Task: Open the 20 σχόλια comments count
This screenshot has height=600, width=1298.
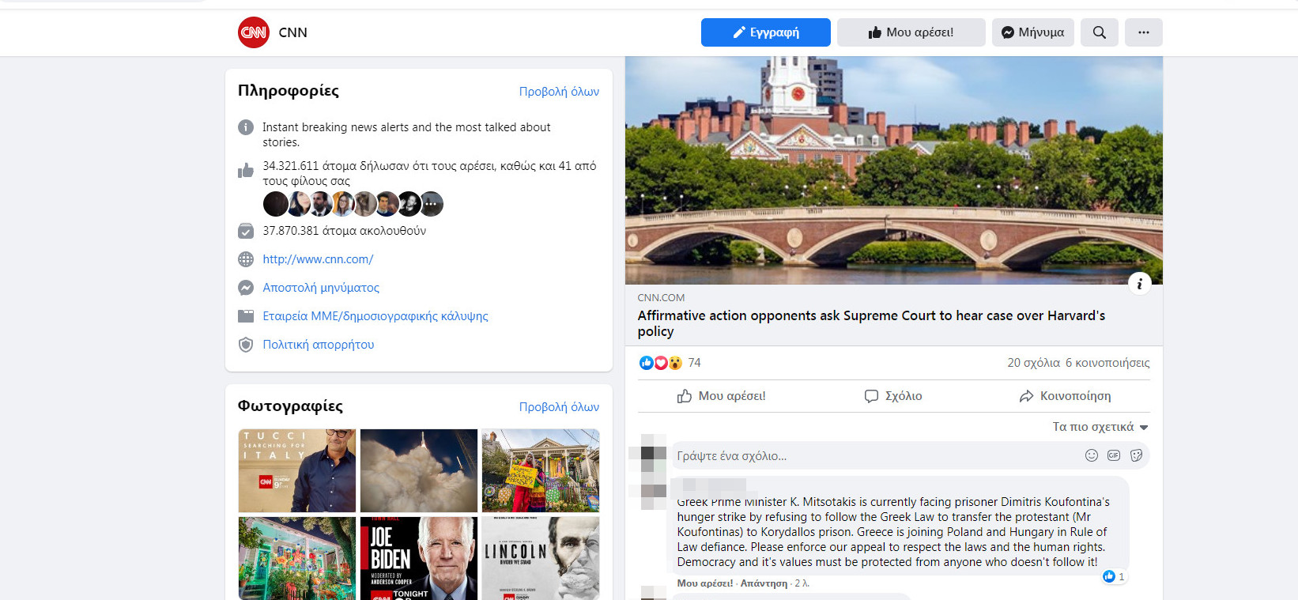Action: coord(1033,363)
